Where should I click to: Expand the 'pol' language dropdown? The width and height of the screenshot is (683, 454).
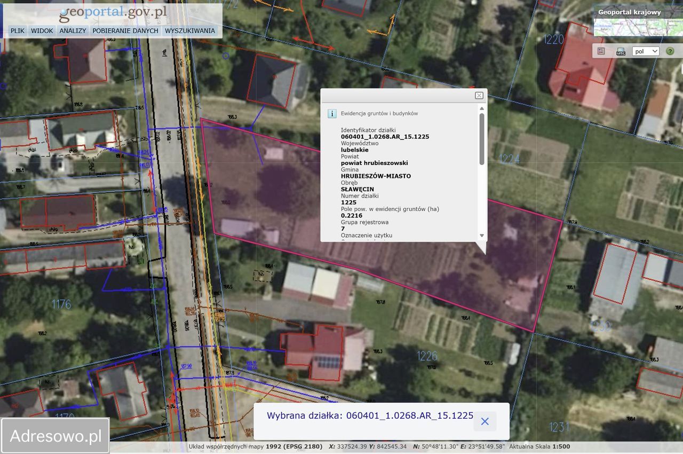click(x=646, y=51)
